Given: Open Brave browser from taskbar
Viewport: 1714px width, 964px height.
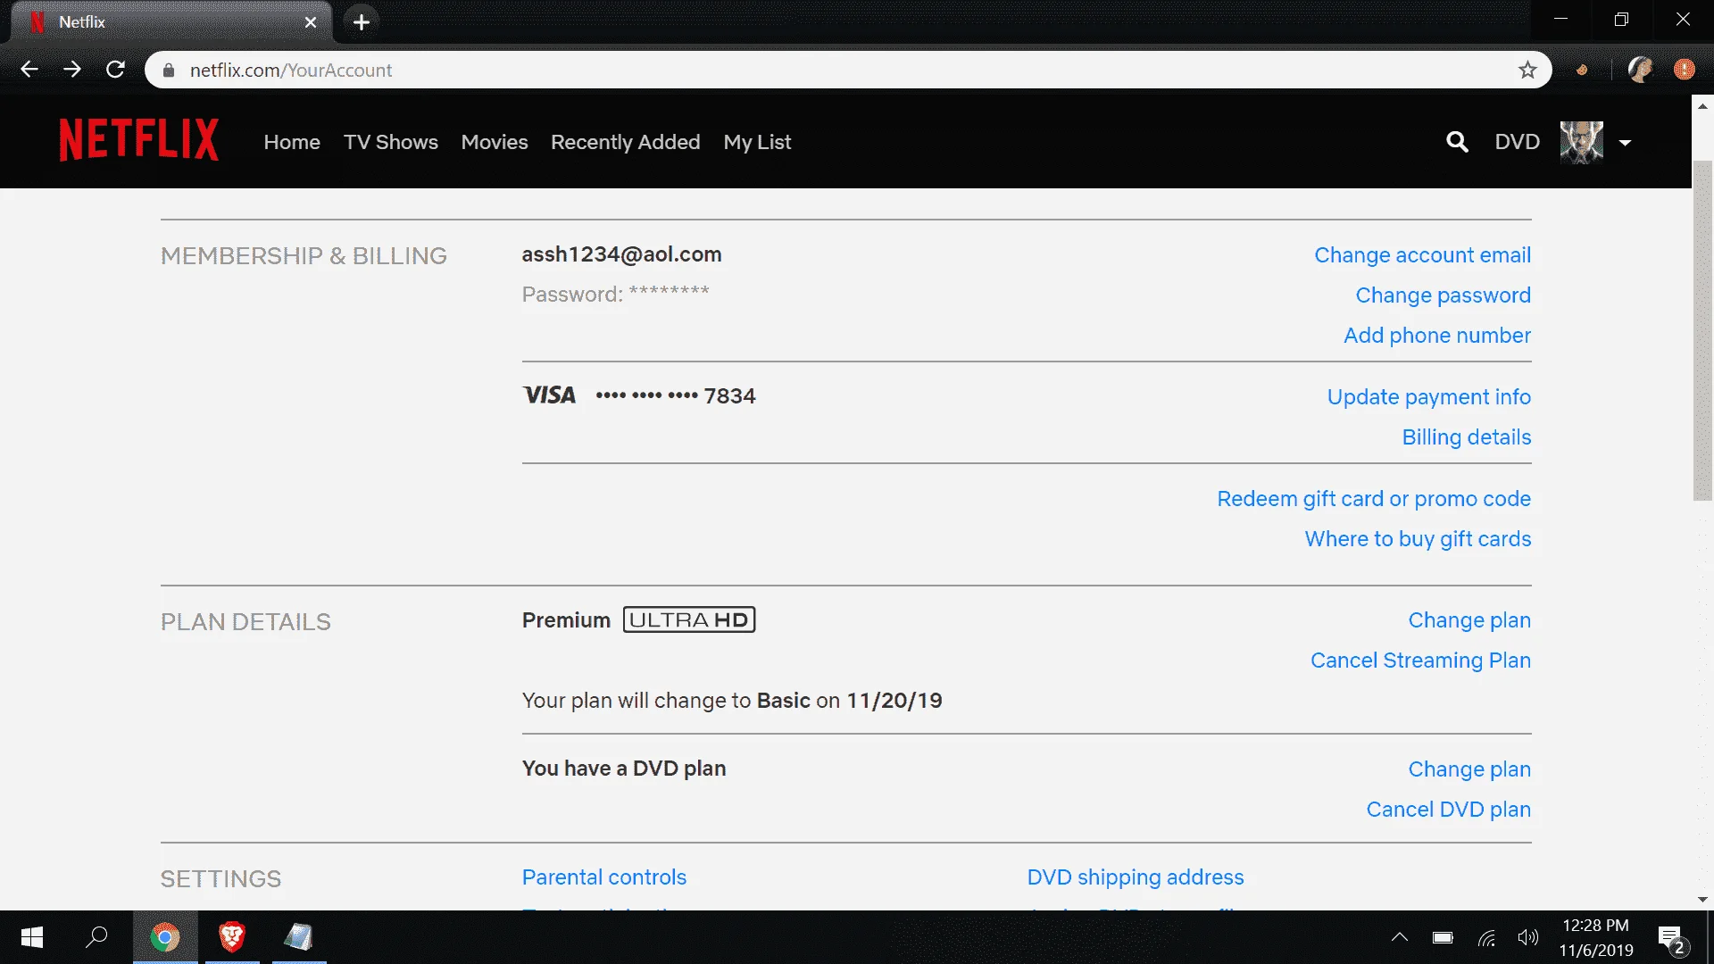Looking at the screenshot, I should click(x=232, y=937).
